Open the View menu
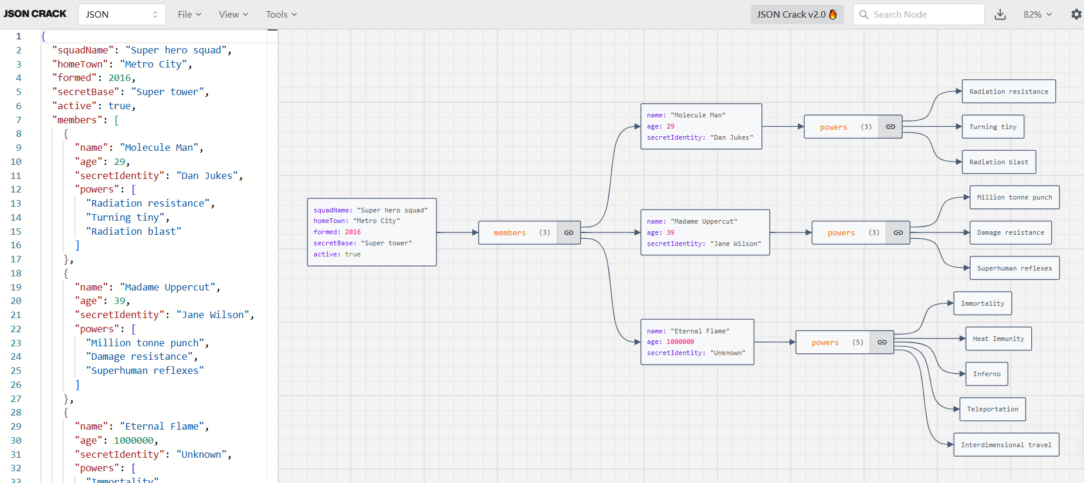 pos(233,14)
